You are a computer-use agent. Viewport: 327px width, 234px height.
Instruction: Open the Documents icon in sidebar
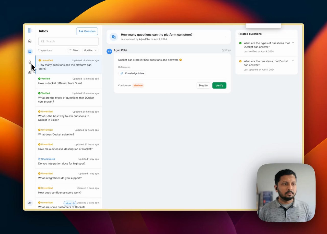click(30, 62)
